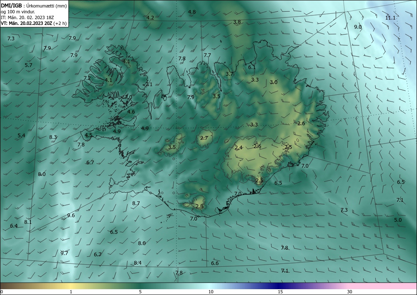Click the 8.3 value on the map
This screenshot has width=417, height=295.
tap(53, 137)
